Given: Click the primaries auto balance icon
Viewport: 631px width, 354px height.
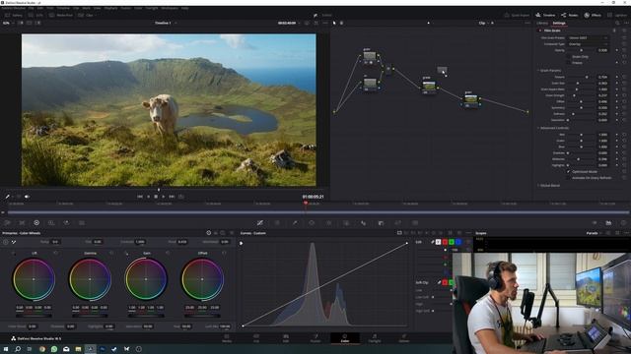Looking at the screenshot, I should click(6, 242).
